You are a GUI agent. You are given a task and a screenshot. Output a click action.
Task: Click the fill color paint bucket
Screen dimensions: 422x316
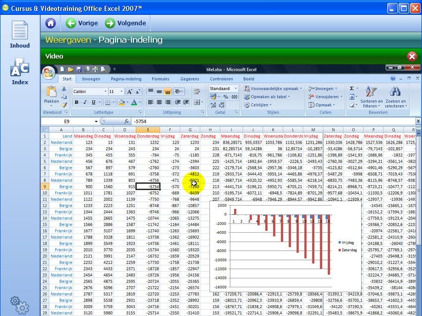(121, 103)
